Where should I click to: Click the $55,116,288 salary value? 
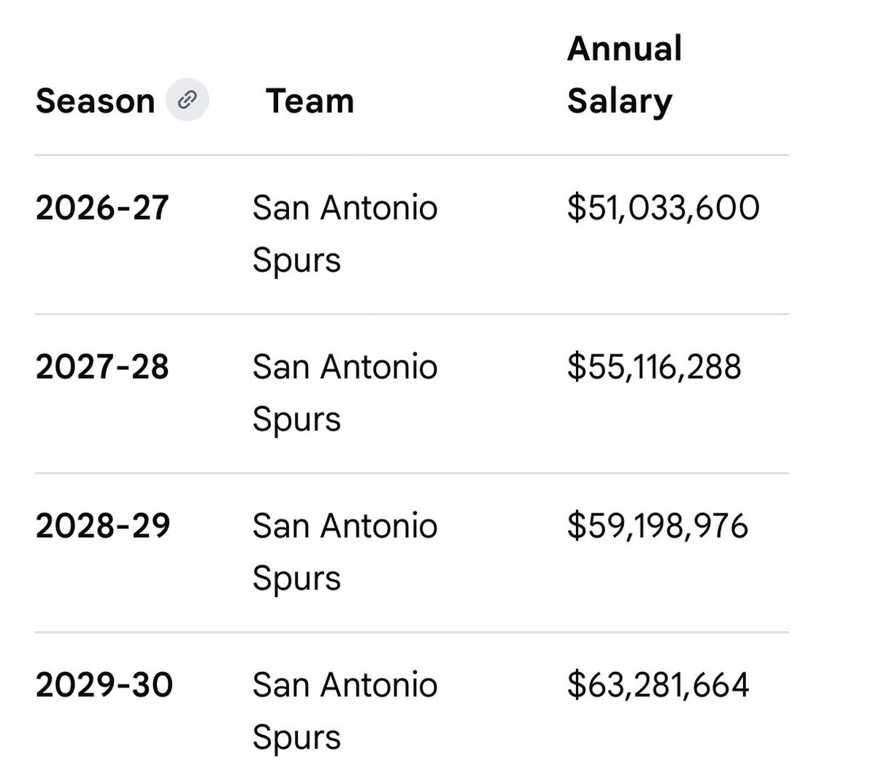[654, 367]
